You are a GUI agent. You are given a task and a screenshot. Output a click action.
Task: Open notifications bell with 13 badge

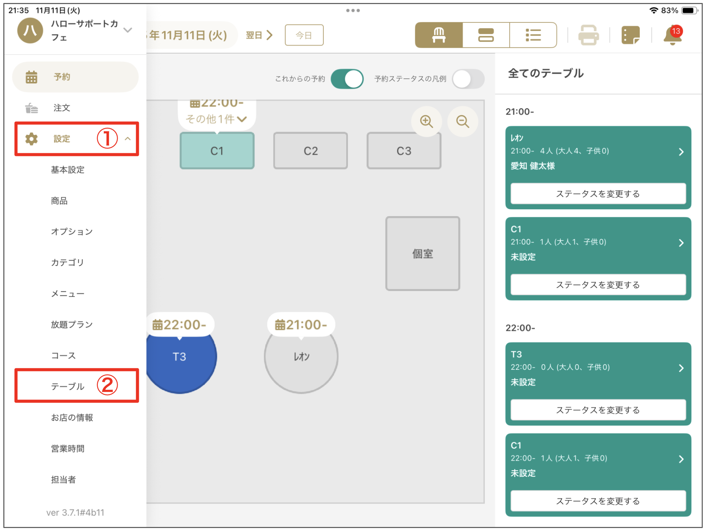(672, 35)
